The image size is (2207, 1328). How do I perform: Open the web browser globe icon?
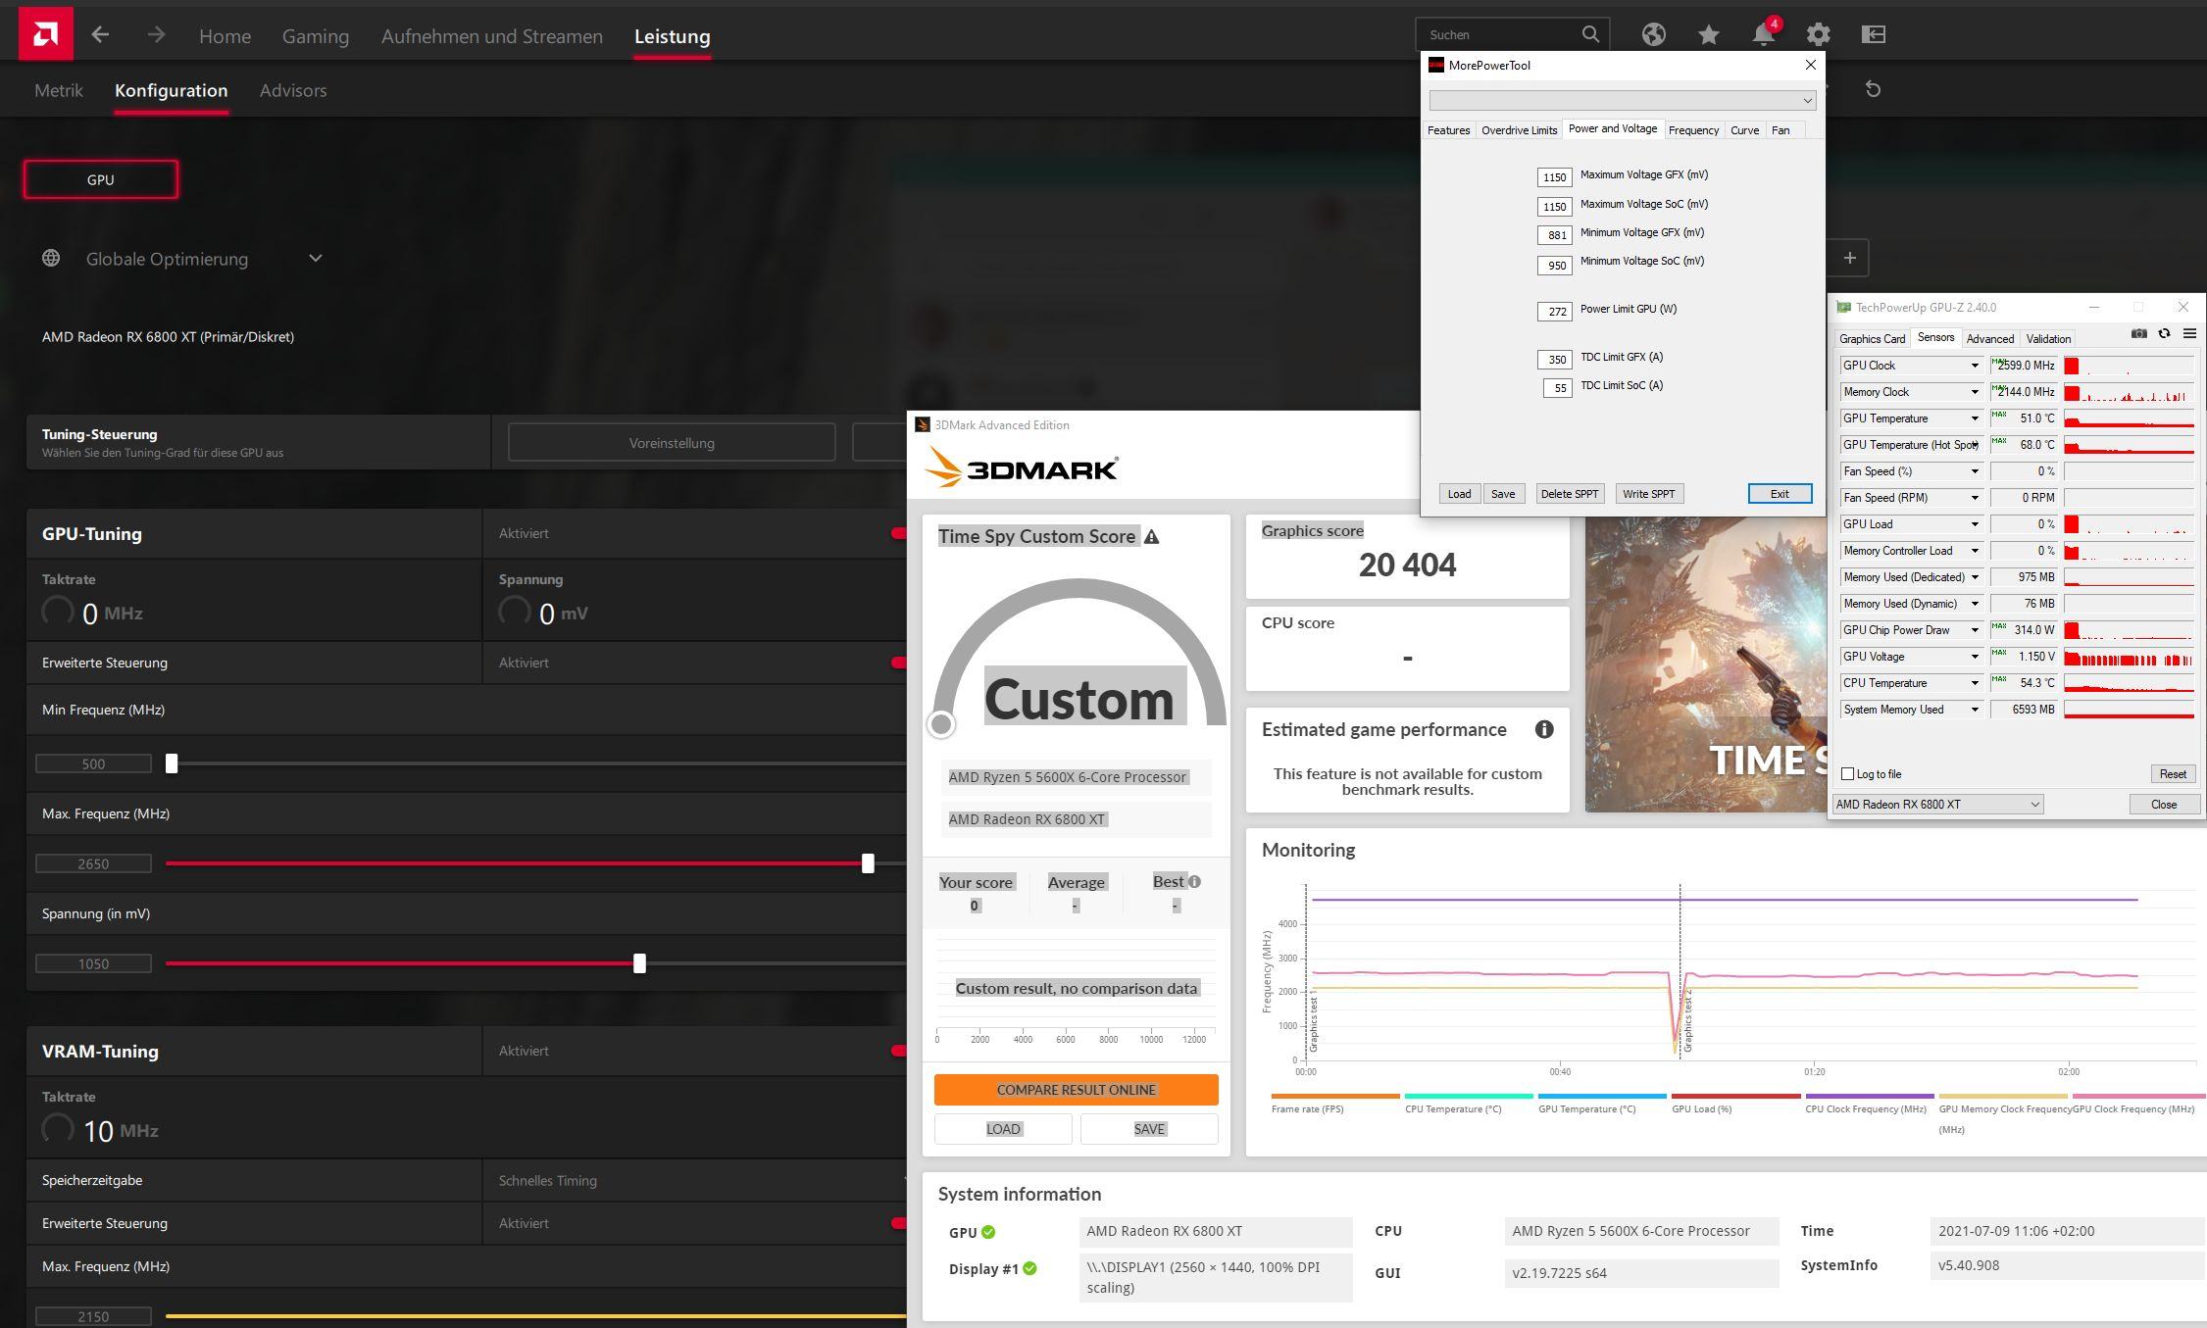click(x=1653, y=34)
